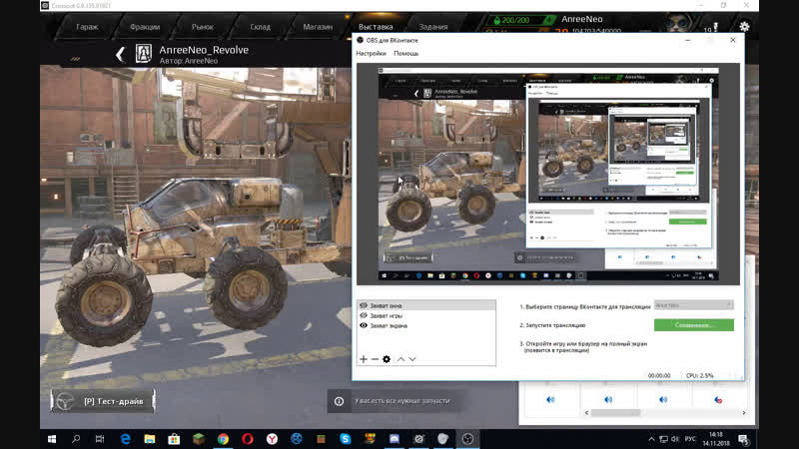This screenshot has width=799, height=449.
Task: Click the AnreeNeo player name
Action: click(582, 19)
